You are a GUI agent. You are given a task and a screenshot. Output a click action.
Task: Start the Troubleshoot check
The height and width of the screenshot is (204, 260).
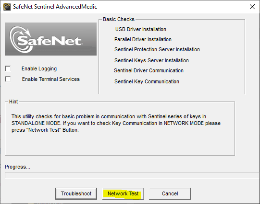76,193
